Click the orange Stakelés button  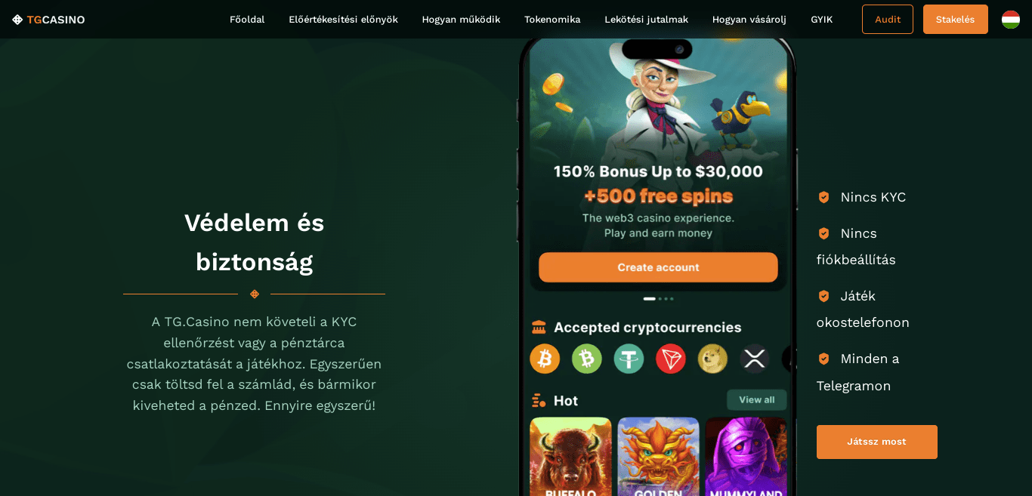point(956,20)
